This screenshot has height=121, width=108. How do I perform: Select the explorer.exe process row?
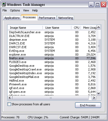[x=52, y=55]
